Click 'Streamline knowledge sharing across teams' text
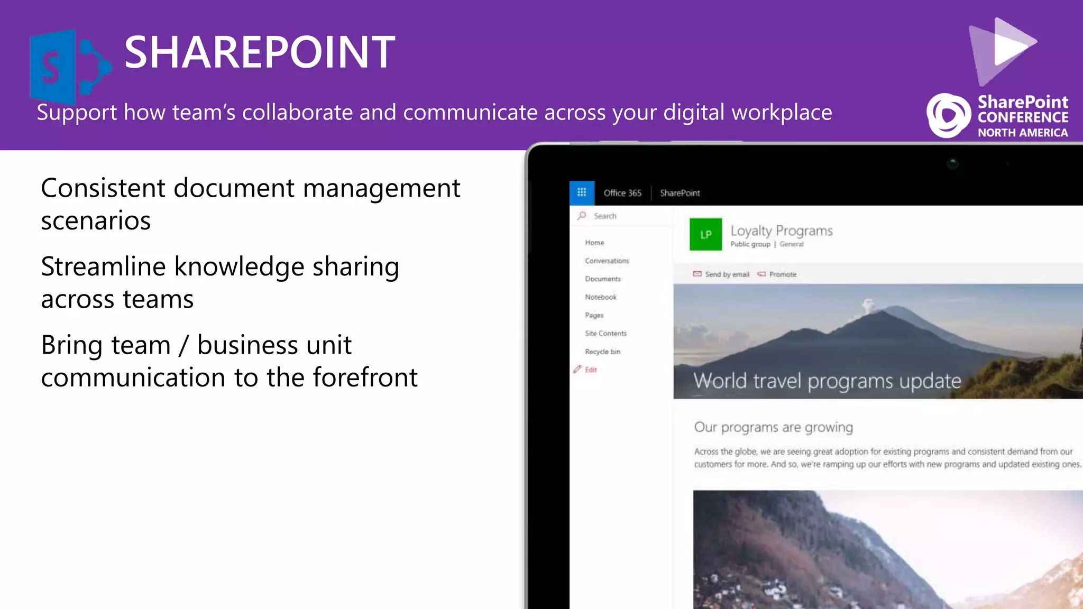This screenshot has width=1083, height=609. tap(220, 282)
